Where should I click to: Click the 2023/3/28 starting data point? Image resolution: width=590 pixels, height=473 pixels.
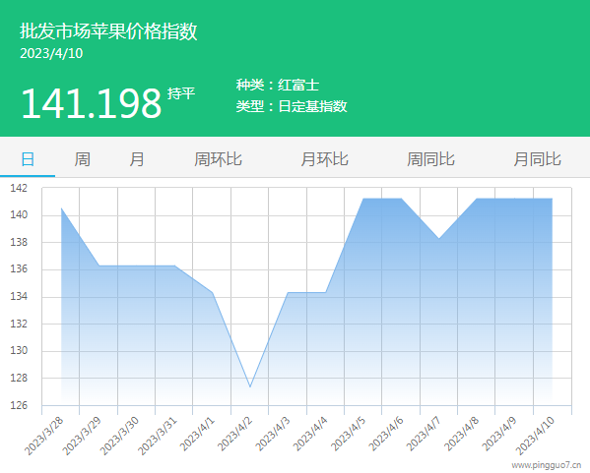(61, 208)
